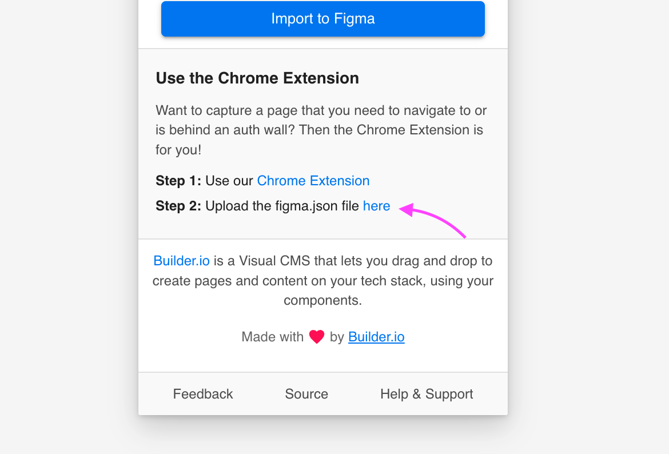
Task: Select Feedback in the footer menu
Action: [x=202, y=394]
